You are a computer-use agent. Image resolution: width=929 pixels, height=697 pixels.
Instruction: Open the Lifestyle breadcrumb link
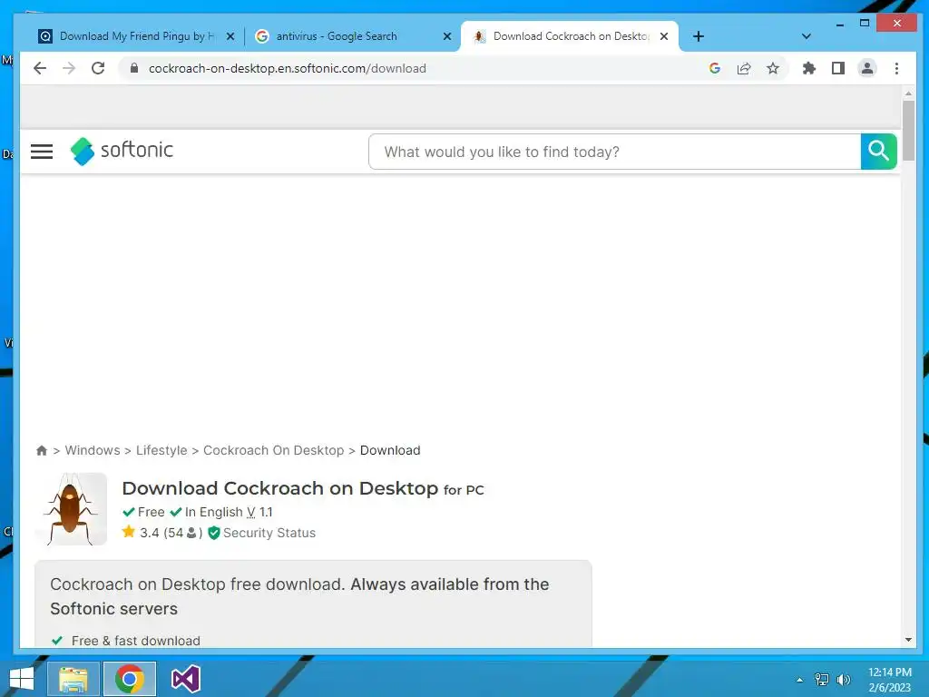161,450
